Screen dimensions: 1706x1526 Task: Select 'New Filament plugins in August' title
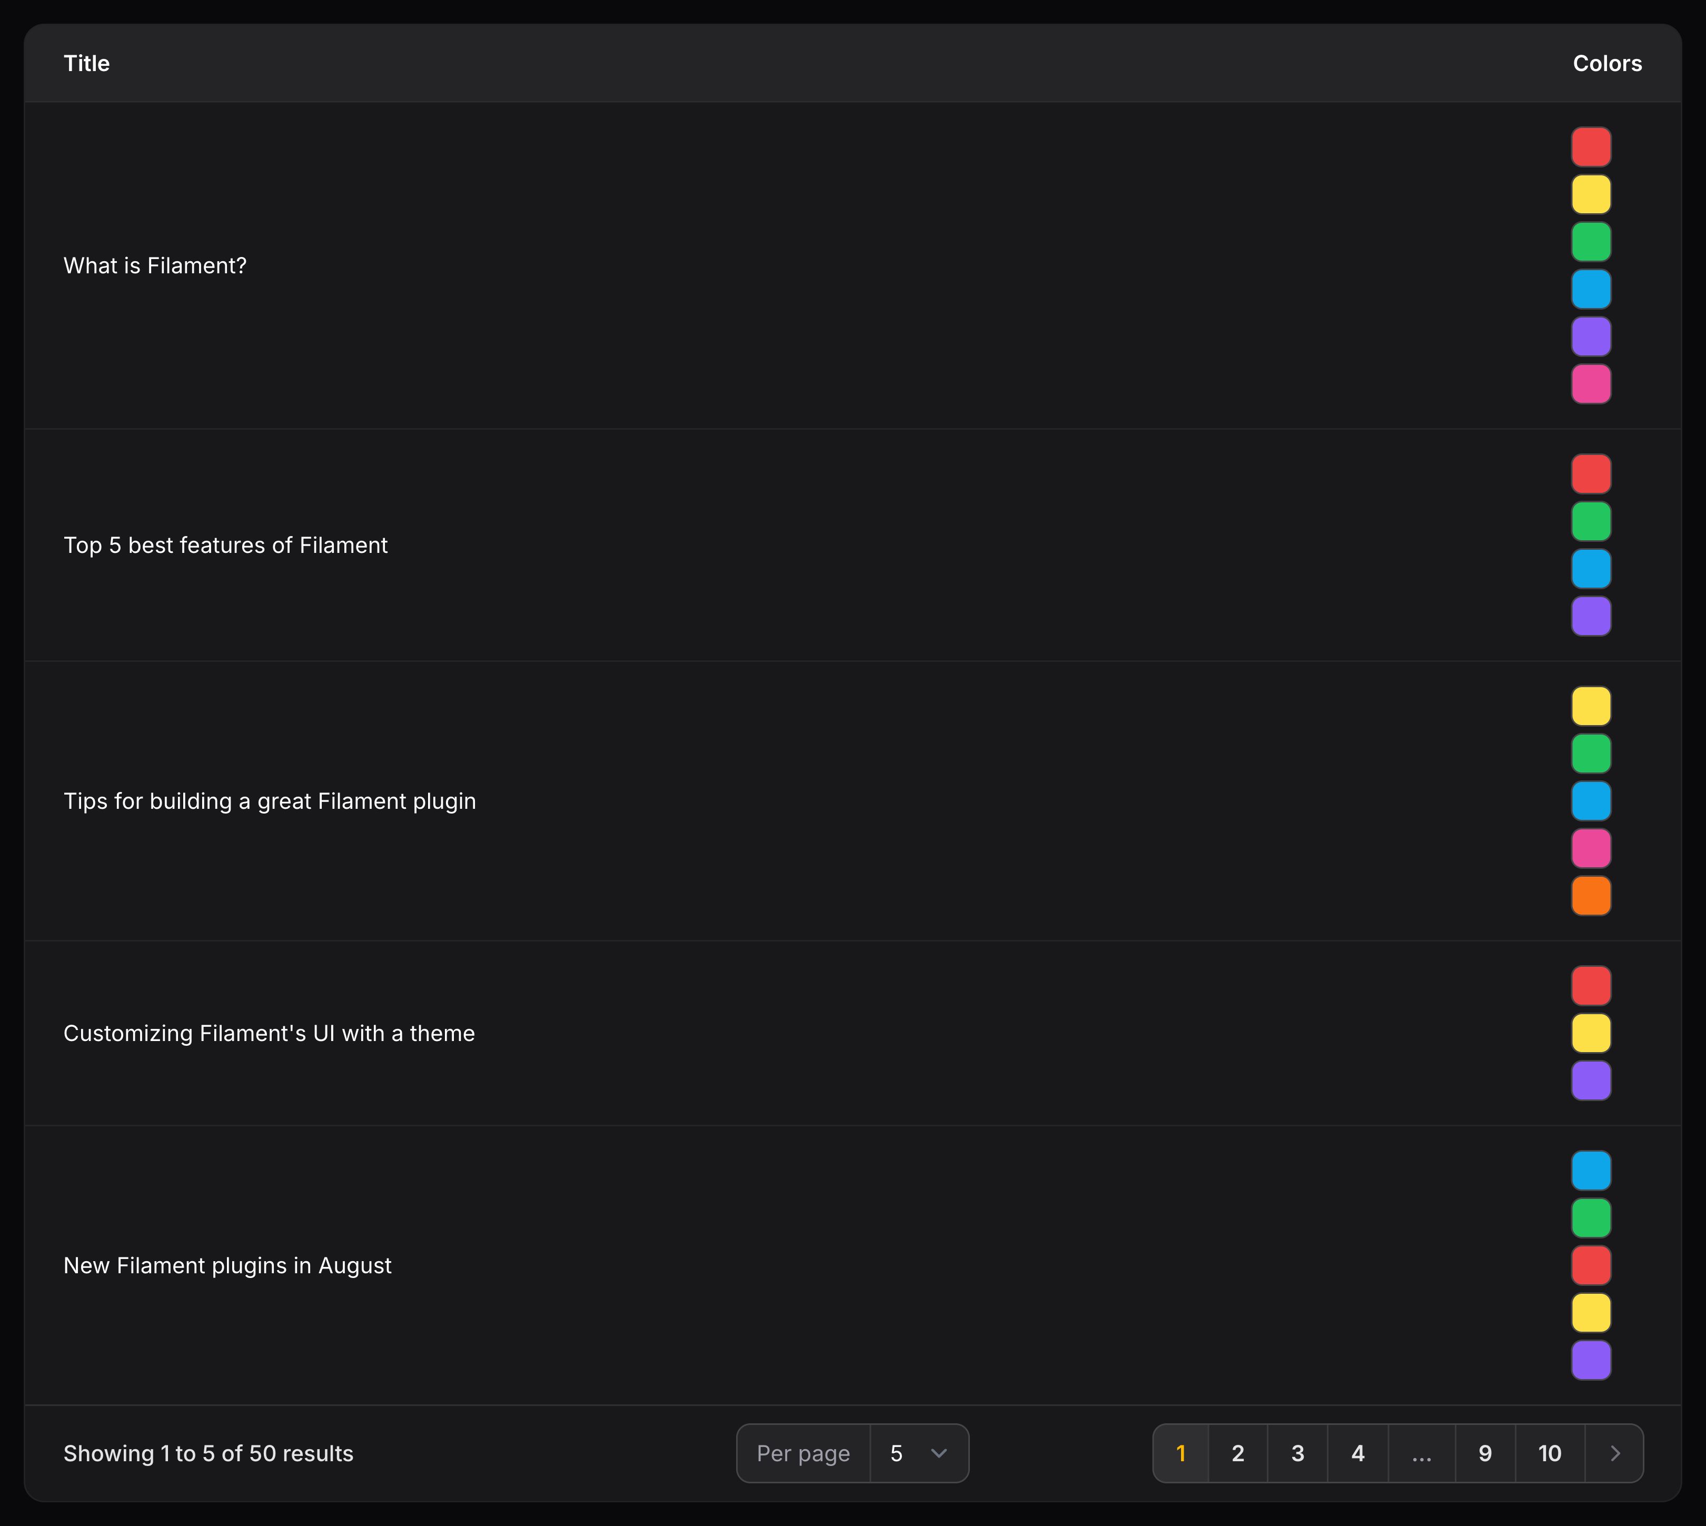(227, 1265)
